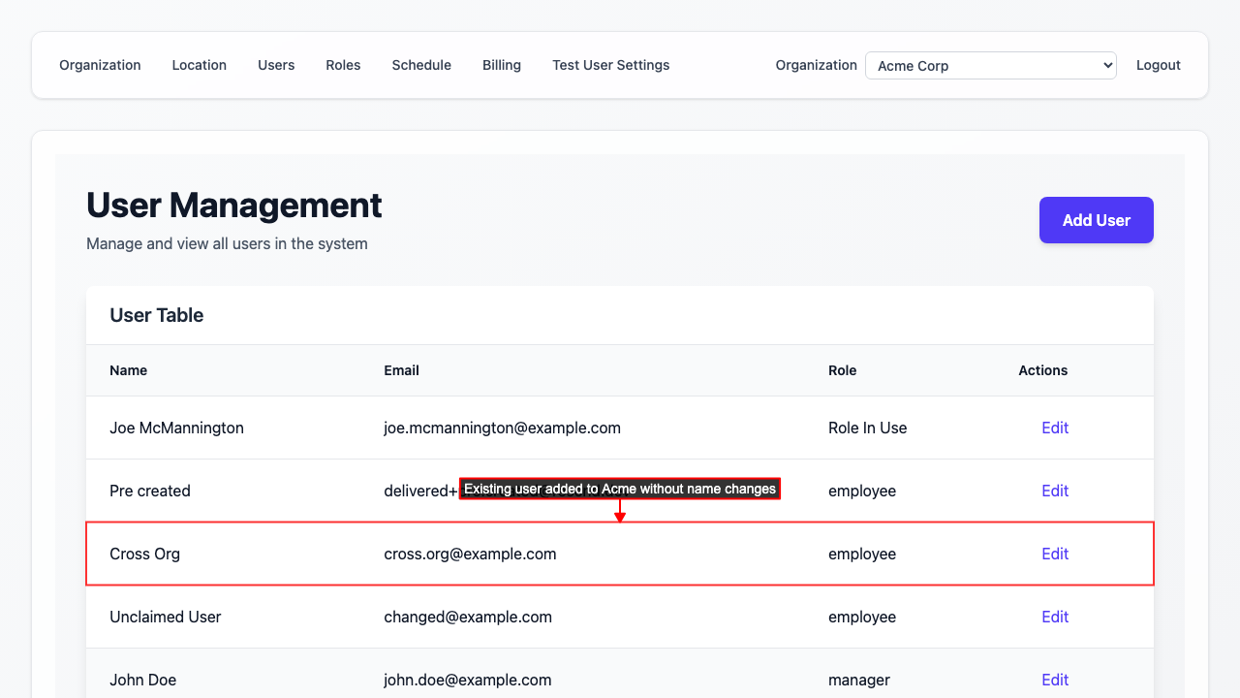Click Edit for Cross Org user
The image size is (1240, 698).
tap(1054, 554)
